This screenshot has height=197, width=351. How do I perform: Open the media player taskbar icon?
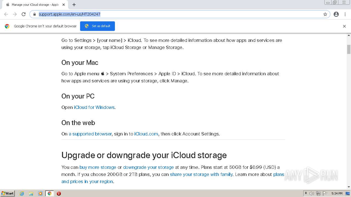click(40, 193)
